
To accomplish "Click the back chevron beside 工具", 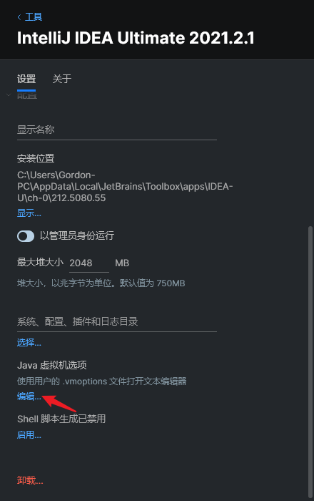I will (19, 17).
